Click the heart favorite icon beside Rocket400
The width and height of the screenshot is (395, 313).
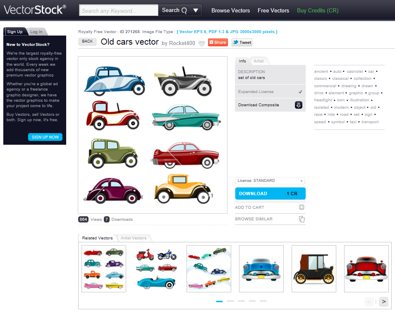point(201,43)
